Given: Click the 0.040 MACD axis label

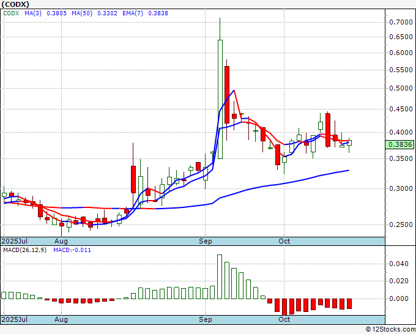Looking at the screenshot, I should coord(398,264).
